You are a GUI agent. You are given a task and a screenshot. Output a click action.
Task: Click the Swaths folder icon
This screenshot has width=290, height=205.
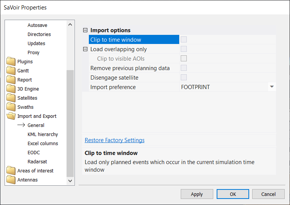11,107
